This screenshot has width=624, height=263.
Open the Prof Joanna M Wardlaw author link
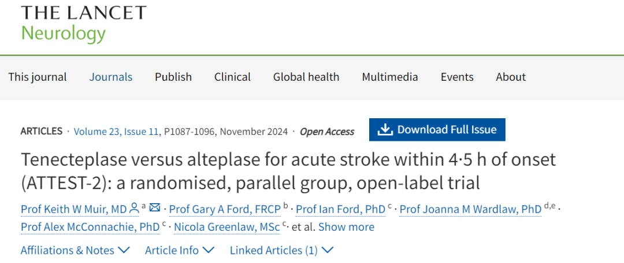pyautogui.click(x=470, y=209)
